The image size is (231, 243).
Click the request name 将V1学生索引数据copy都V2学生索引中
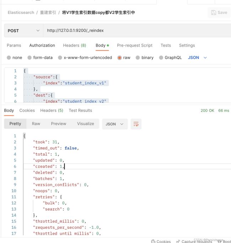coord(98,12)
